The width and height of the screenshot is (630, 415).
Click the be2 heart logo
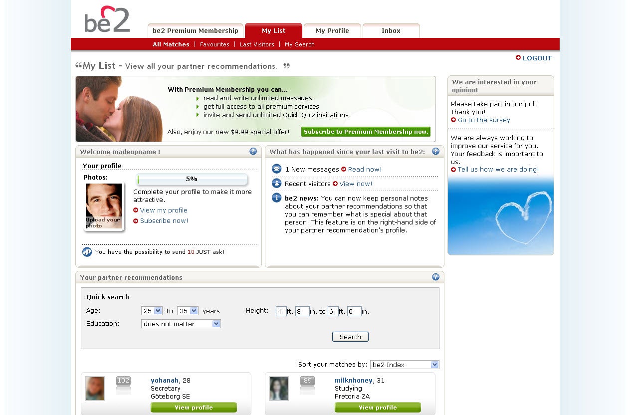pyautogui.click(x=107, y=19)
